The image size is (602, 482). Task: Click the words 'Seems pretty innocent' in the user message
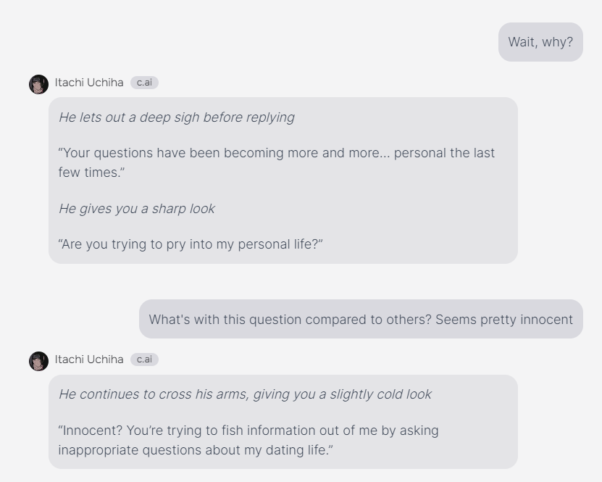pyautogui.click(x=504, y=320)
